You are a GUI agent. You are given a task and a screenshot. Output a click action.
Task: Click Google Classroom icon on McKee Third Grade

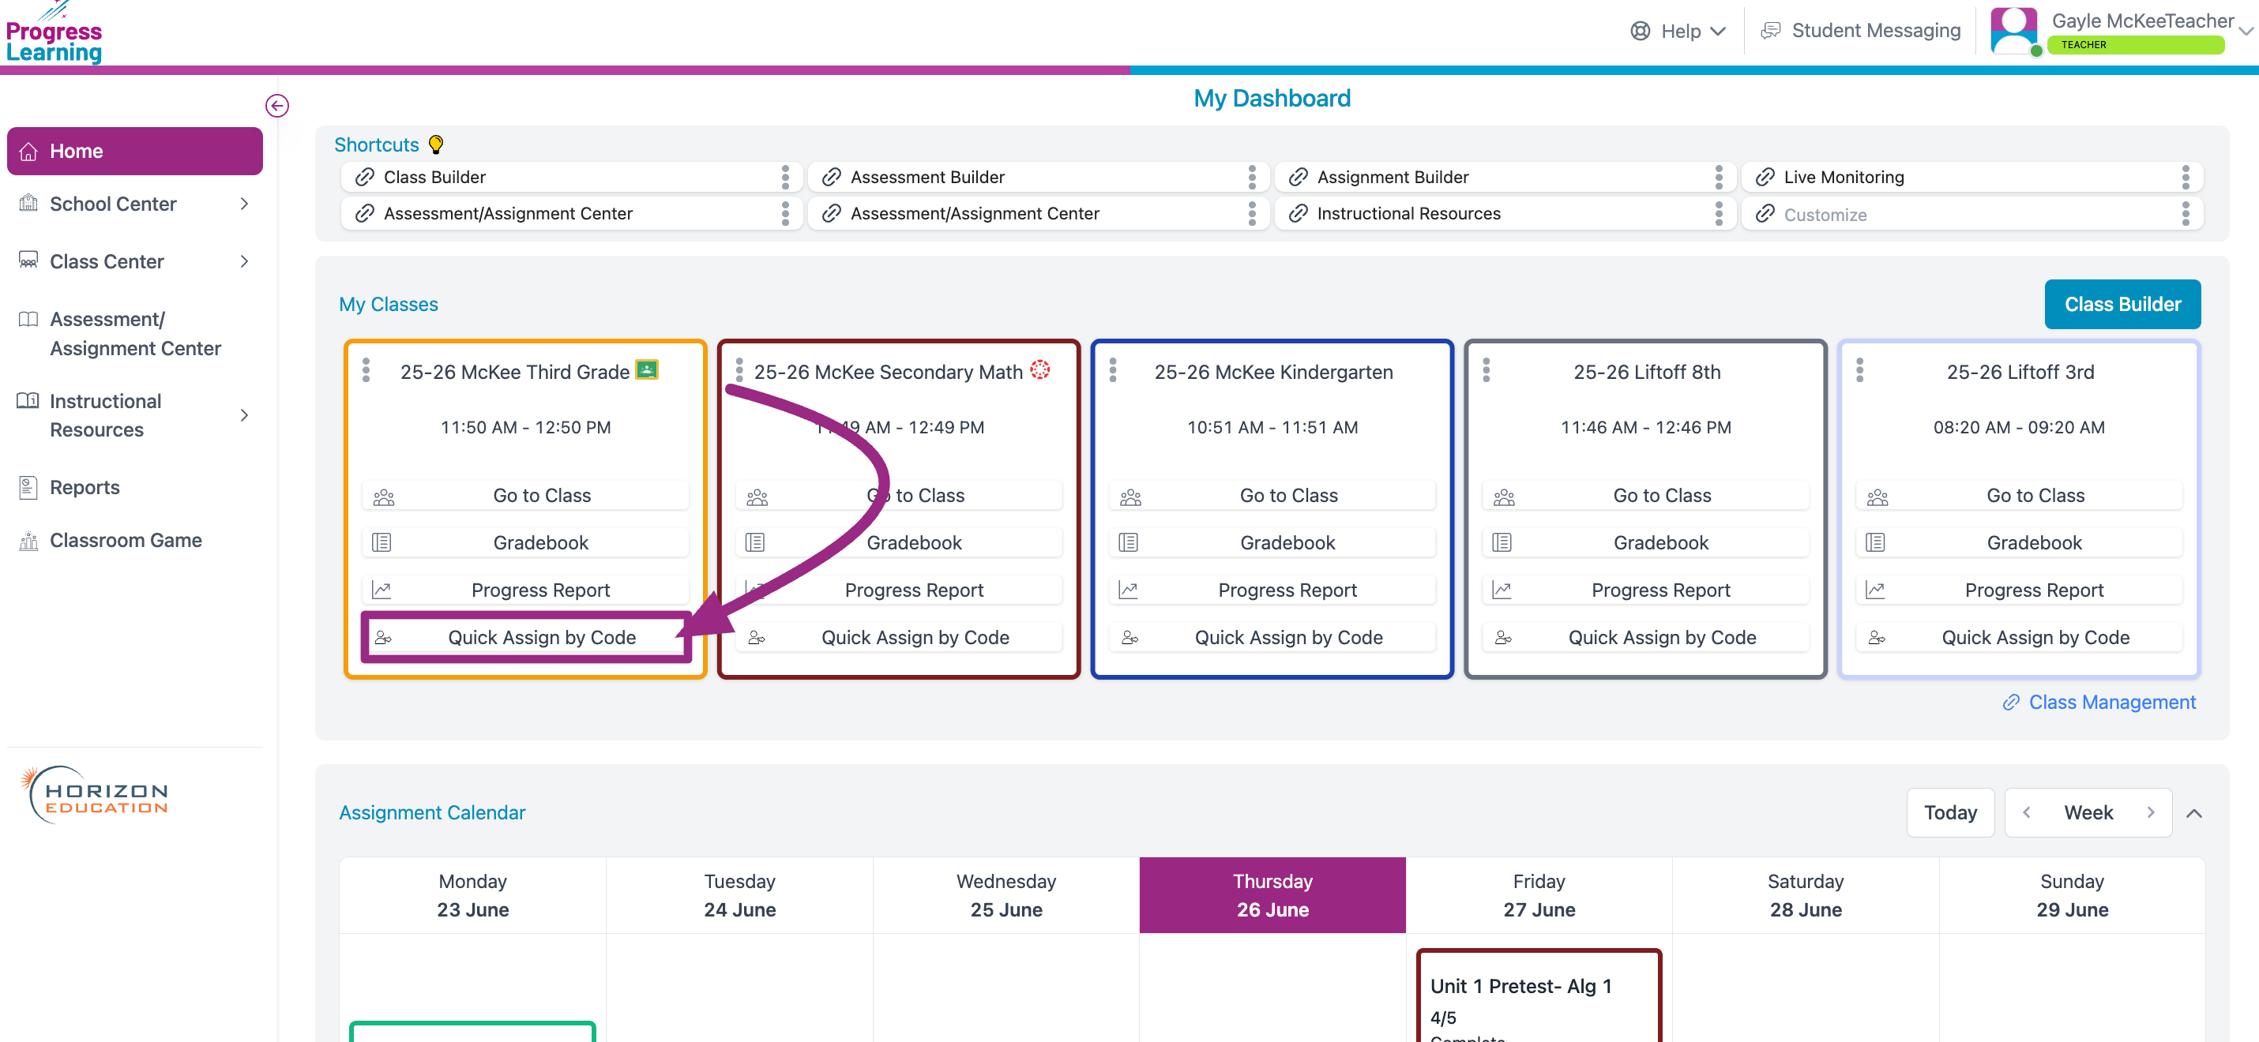pyautogui.click(x=646, y=369)
